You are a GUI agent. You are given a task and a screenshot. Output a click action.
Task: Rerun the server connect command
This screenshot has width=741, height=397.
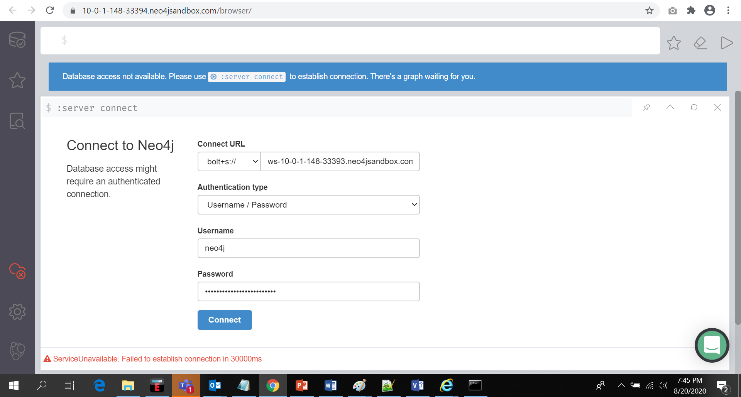tap(694, 107)
